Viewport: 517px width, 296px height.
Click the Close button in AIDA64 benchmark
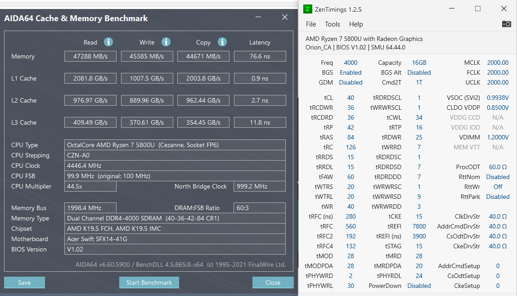273,283
